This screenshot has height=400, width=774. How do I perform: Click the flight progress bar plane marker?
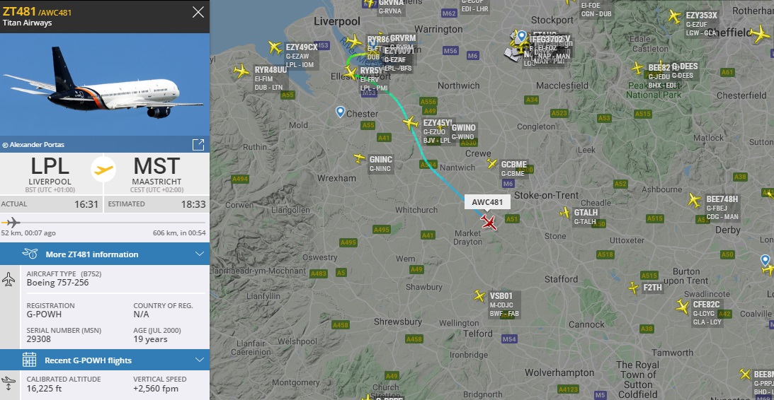pyautogui.click(x=12, y=223)
